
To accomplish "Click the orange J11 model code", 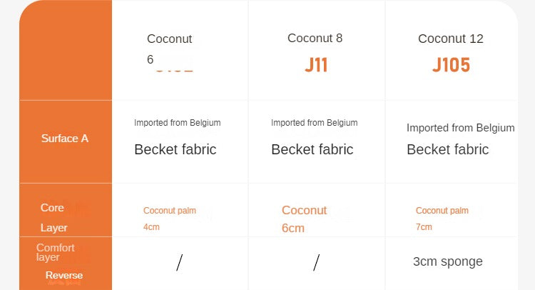I will (316, 65).
